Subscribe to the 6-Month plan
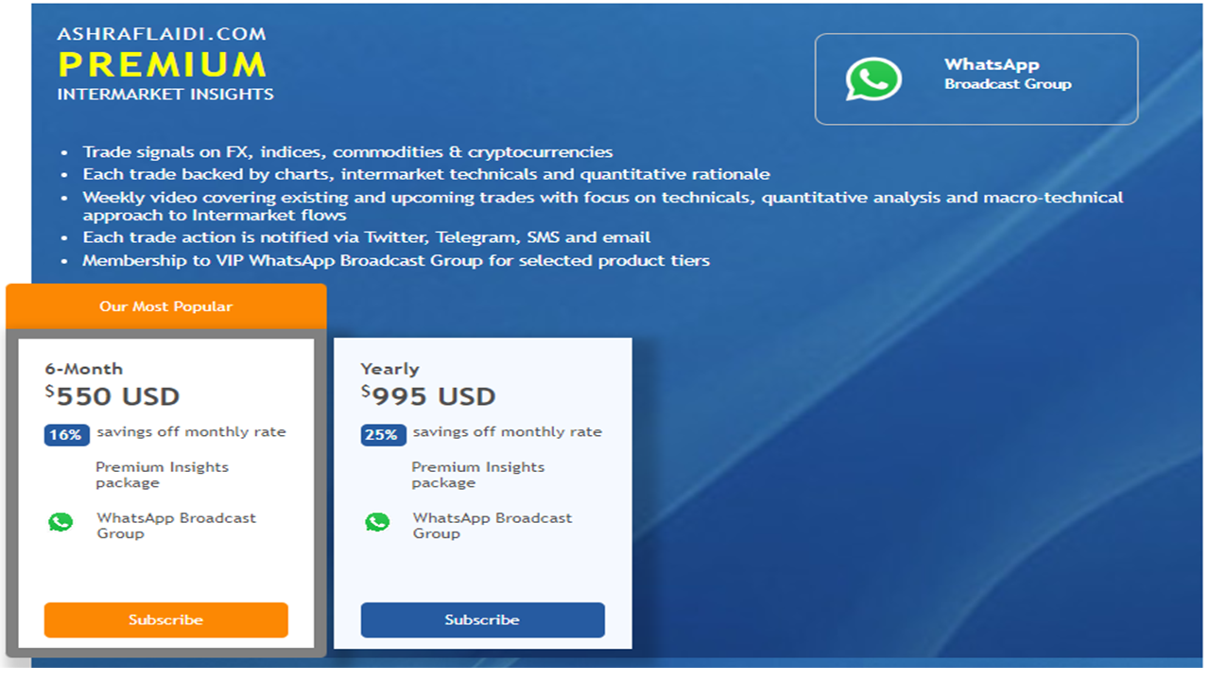The height and width of the screenshot is (681, 1210). 166,620
